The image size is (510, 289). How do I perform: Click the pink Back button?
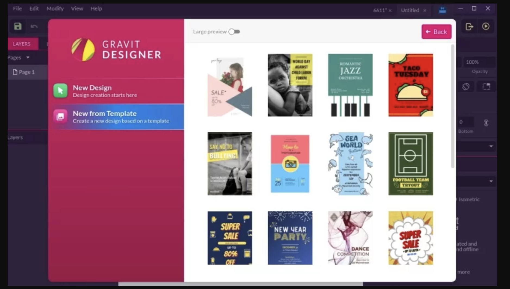(437, 32)
